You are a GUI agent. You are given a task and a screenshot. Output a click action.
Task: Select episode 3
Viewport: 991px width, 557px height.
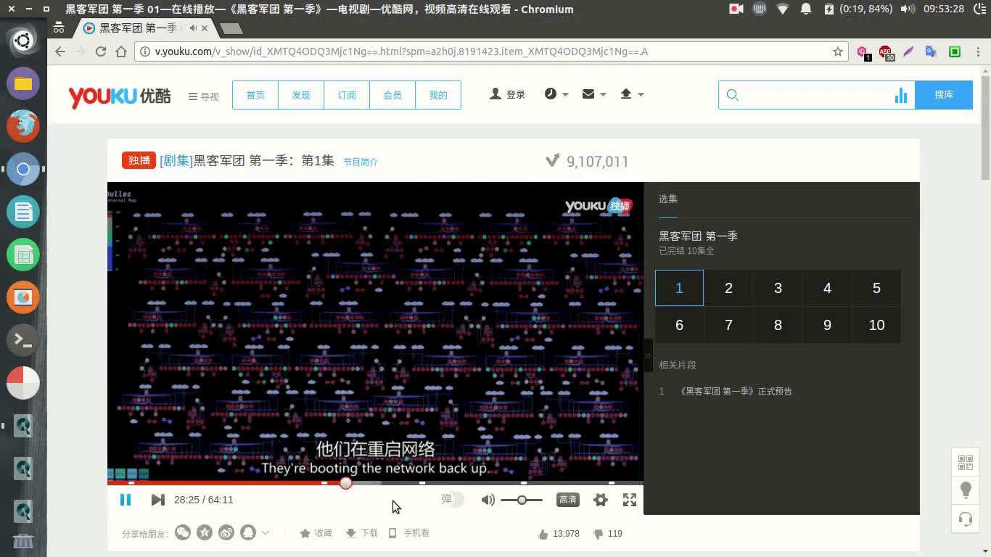tap(778, 288)
